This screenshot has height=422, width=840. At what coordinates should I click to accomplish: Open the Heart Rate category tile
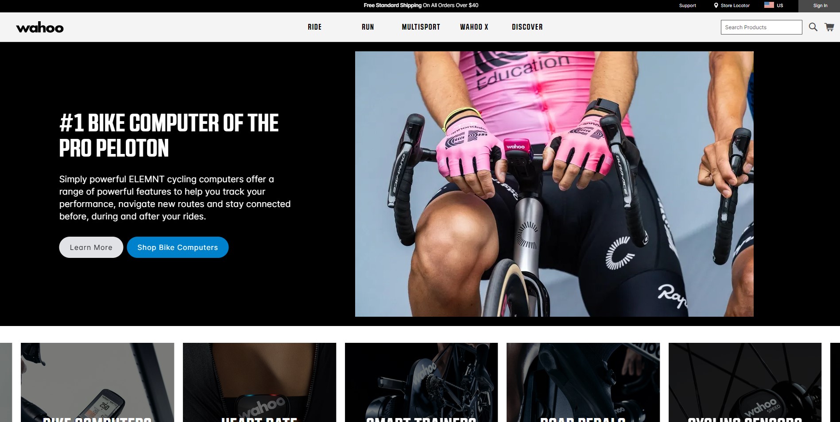[x=259, y=382]
